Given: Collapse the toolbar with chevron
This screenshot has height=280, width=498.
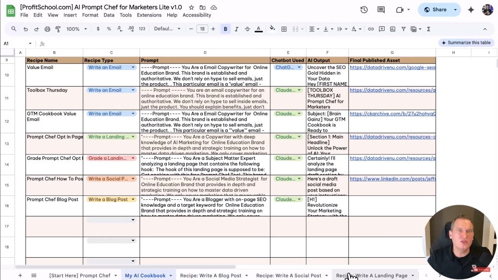Looking at the screenshot, I should (485, 29).
